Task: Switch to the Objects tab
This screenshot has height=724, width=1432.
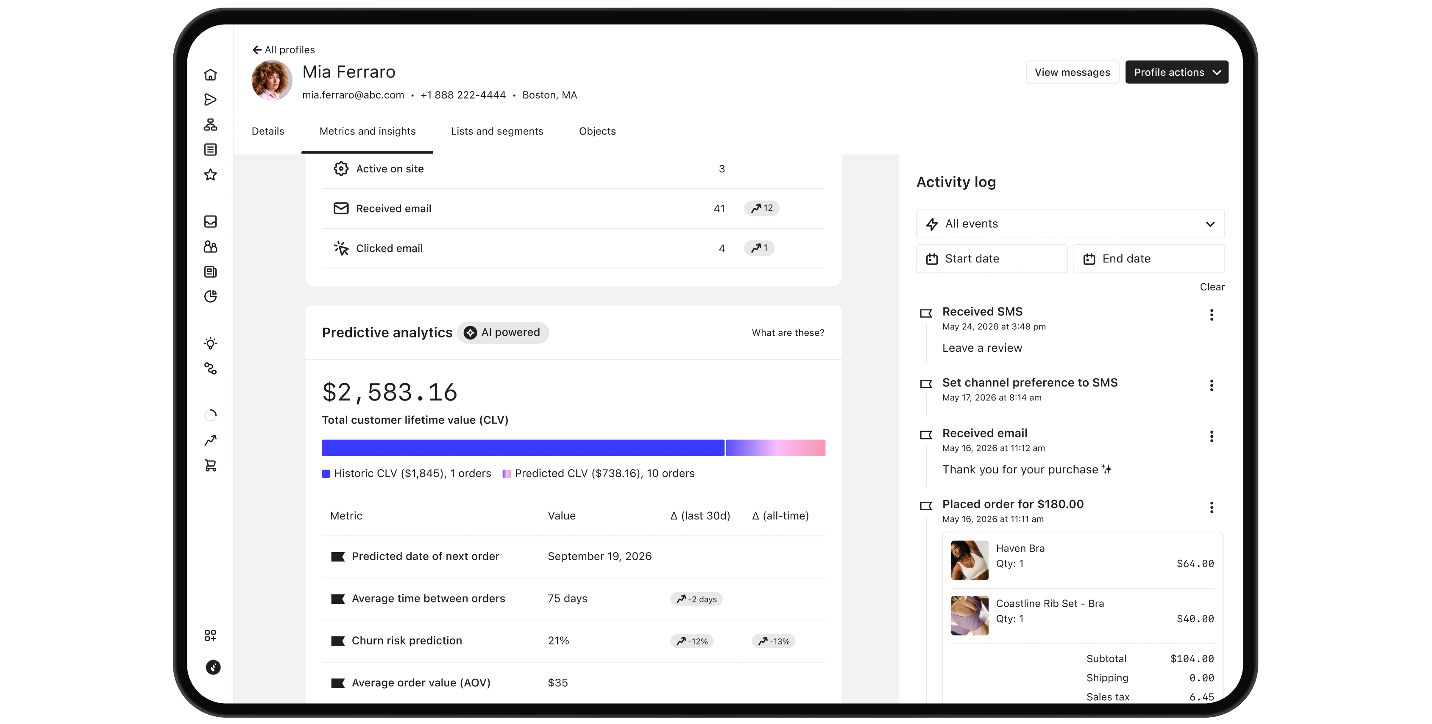Action: [597, 131]
